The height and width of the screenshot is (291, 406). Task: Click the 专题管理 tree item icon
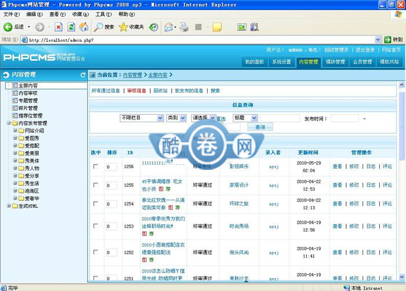point(14,100)
